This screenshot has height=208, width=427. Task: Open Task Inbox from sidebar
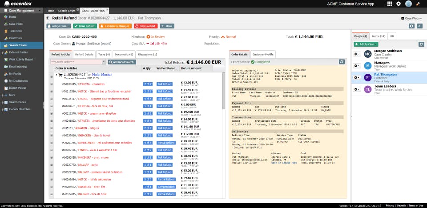[x=16, y=31]
